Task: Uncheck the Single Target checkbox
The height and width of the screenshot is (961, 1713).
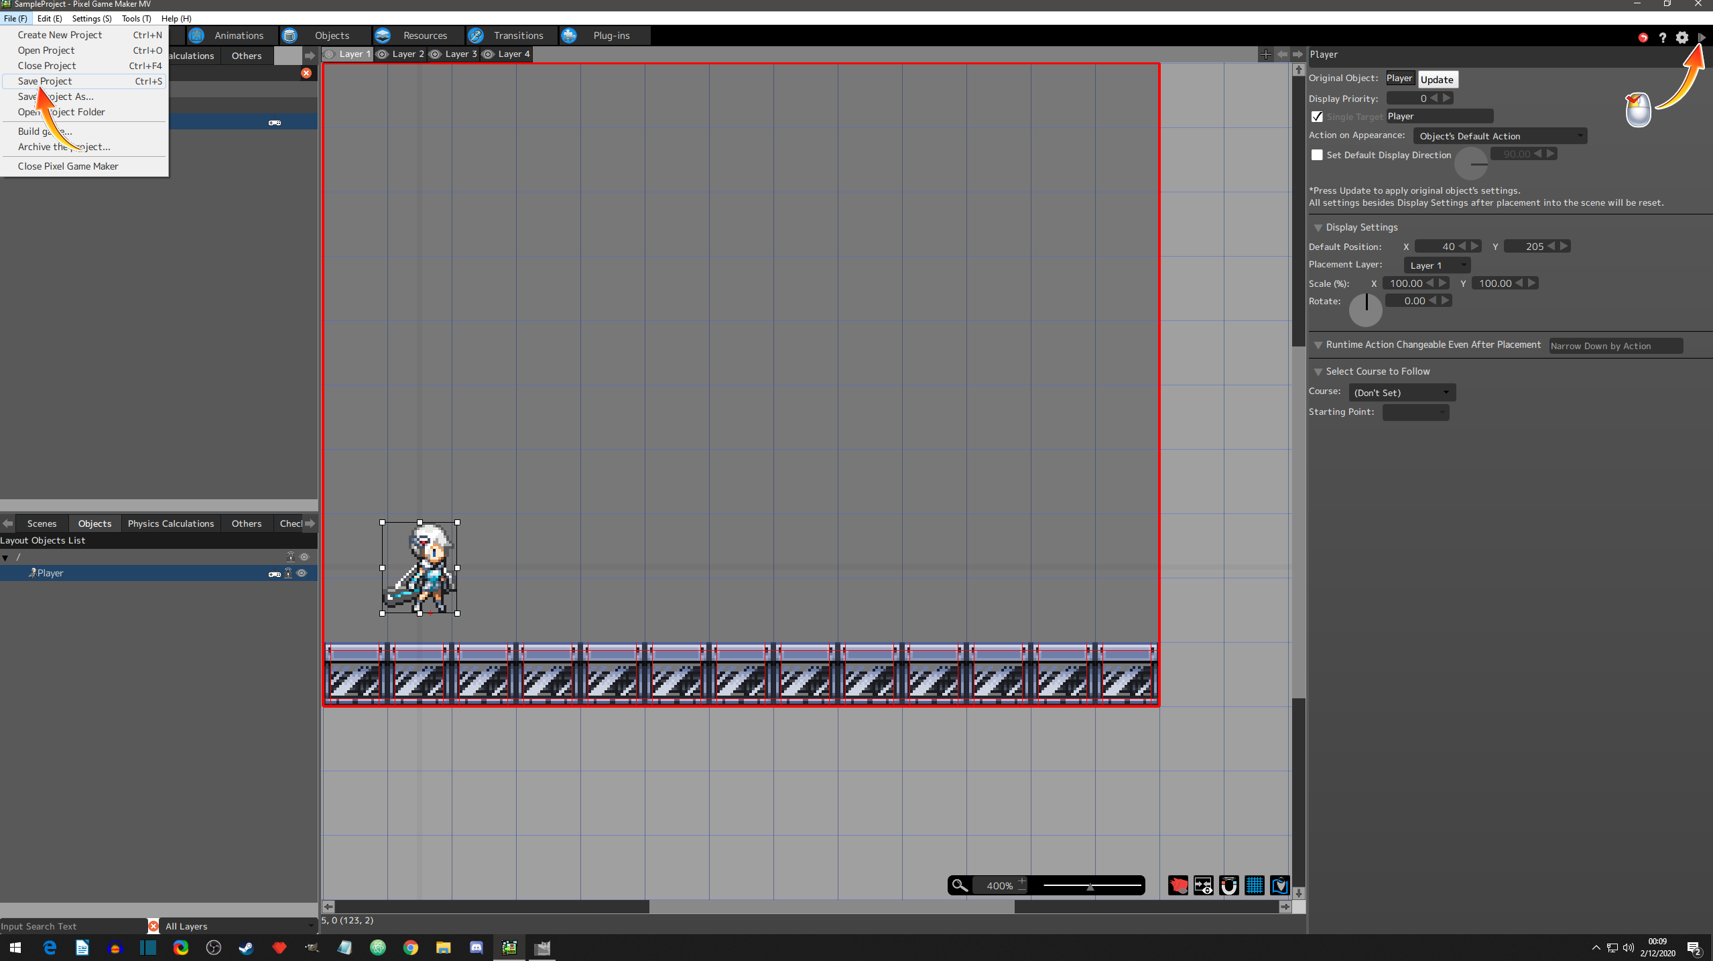Action: tap(1317, 117)
